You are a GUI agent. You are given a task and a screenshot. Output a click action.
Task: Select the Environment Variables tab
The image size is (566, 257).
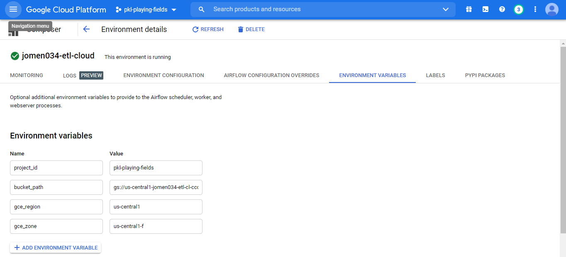click(373, 75)
